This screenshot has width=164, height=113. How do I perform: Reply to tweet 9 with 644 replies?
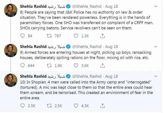[22, 65]
